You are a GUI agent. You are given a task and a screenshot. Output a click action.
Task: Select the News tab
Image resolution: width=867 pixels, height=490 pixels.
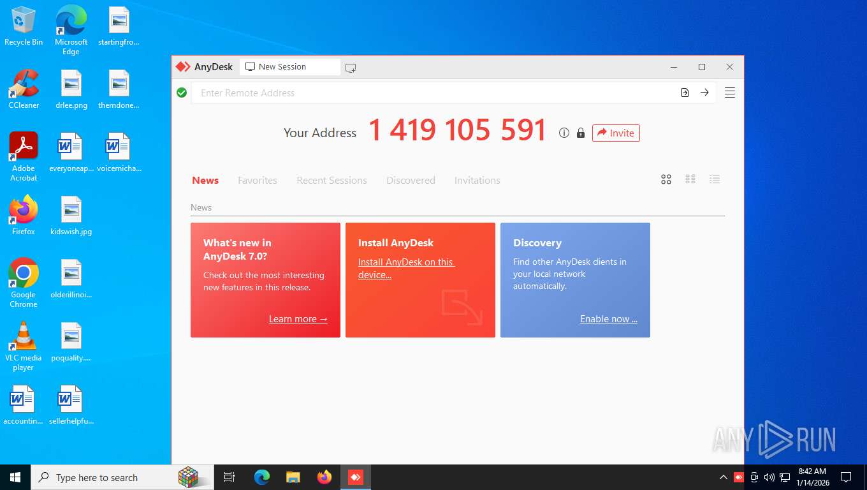[205, 181]
